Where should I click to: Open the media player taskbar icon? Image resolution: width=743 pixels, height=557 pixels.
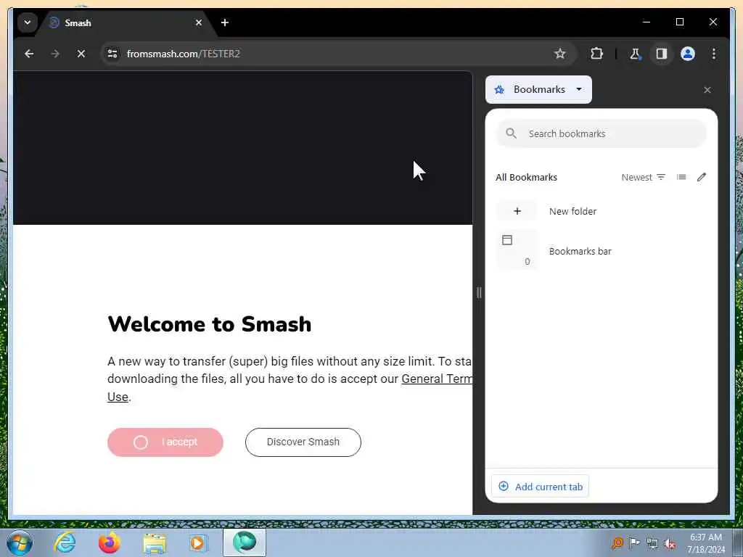(198, 542)
